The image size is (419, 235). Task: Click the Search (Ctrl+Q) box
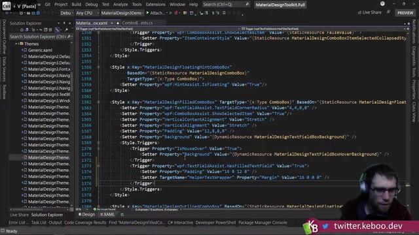[x=226, y=5]
